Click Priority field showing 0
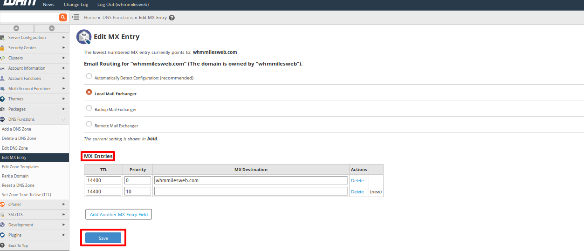This screenshot has height=251, width=584. [138, 180]
